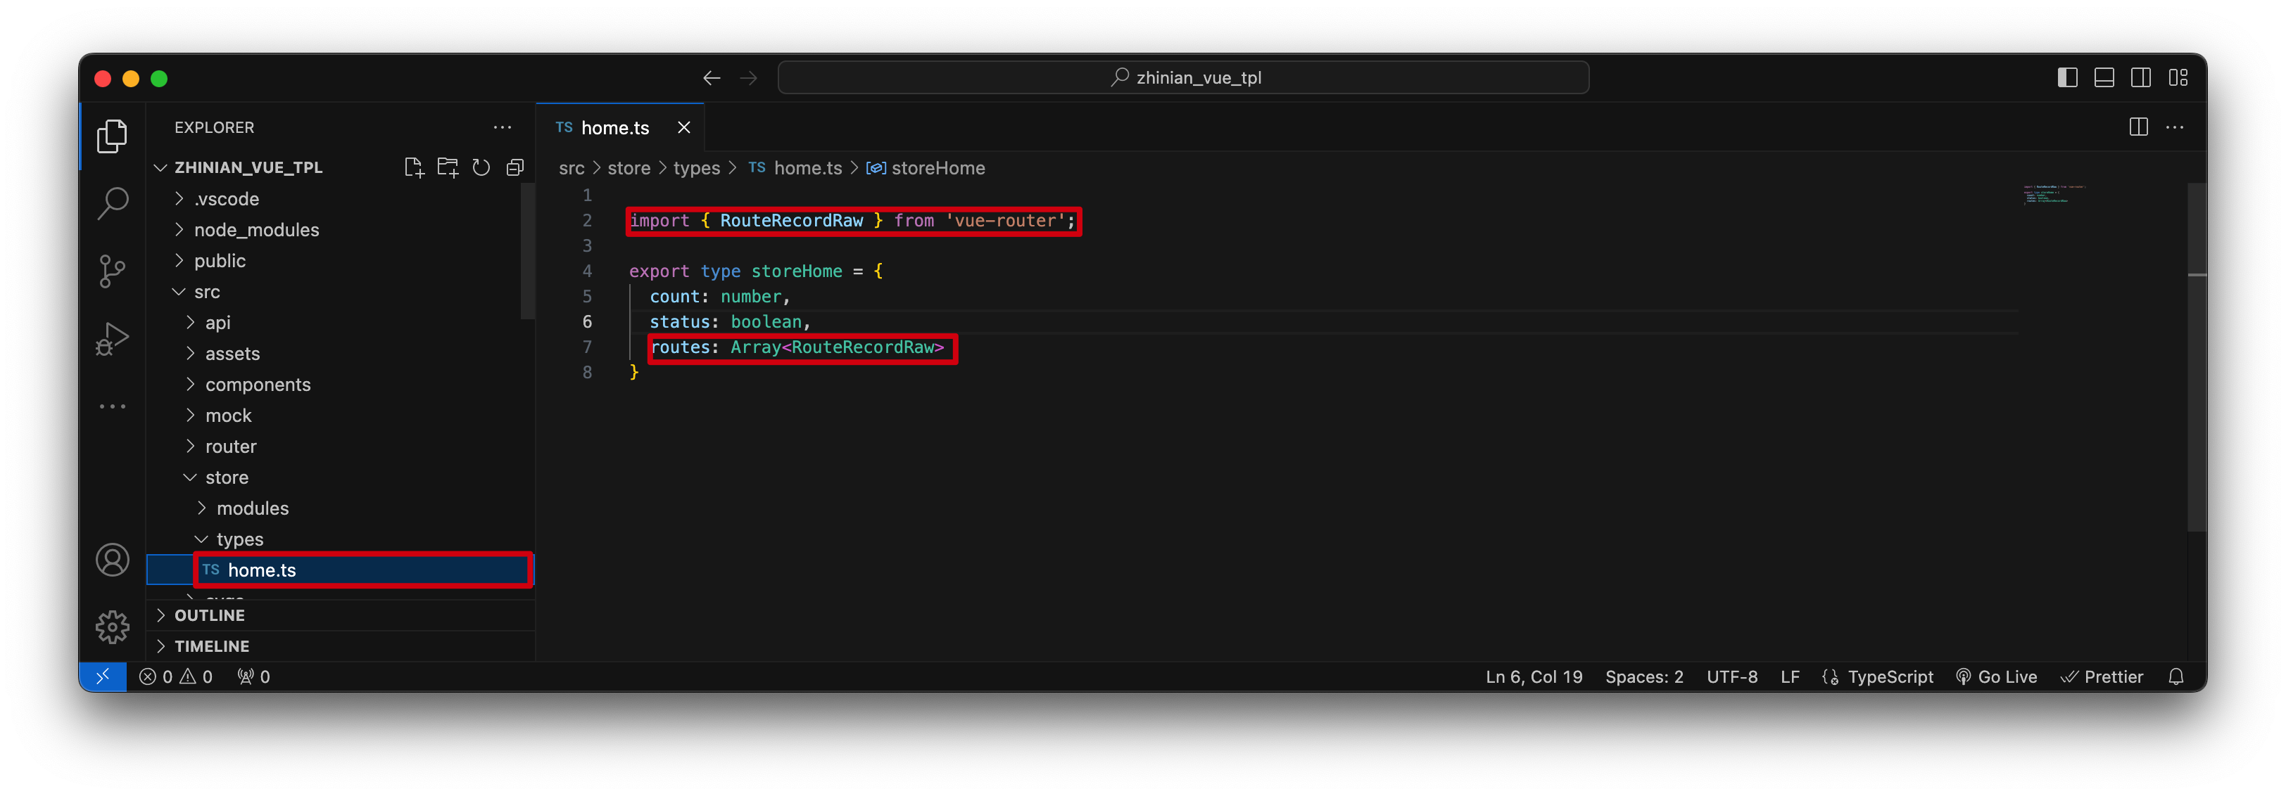
Task: Change the UTF-8 file encoding
Action: [x=1731, y=676]
